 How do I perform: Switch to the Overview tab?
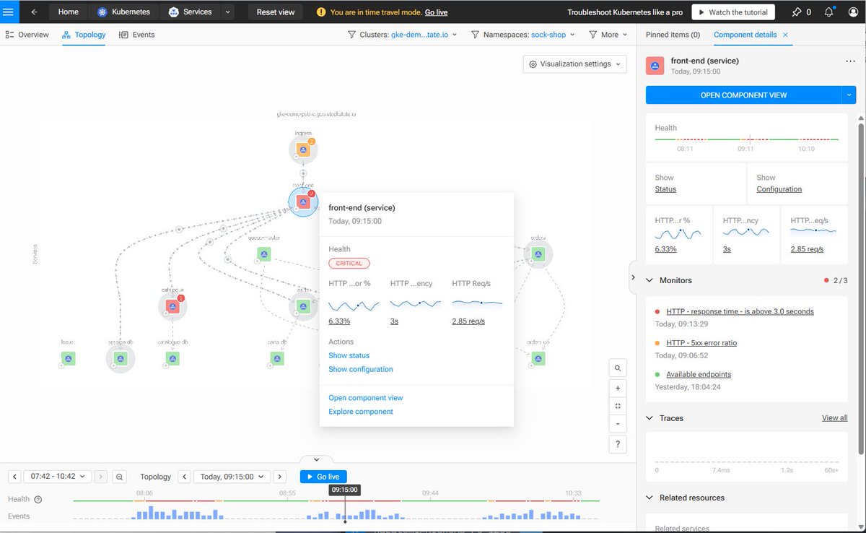32,34
